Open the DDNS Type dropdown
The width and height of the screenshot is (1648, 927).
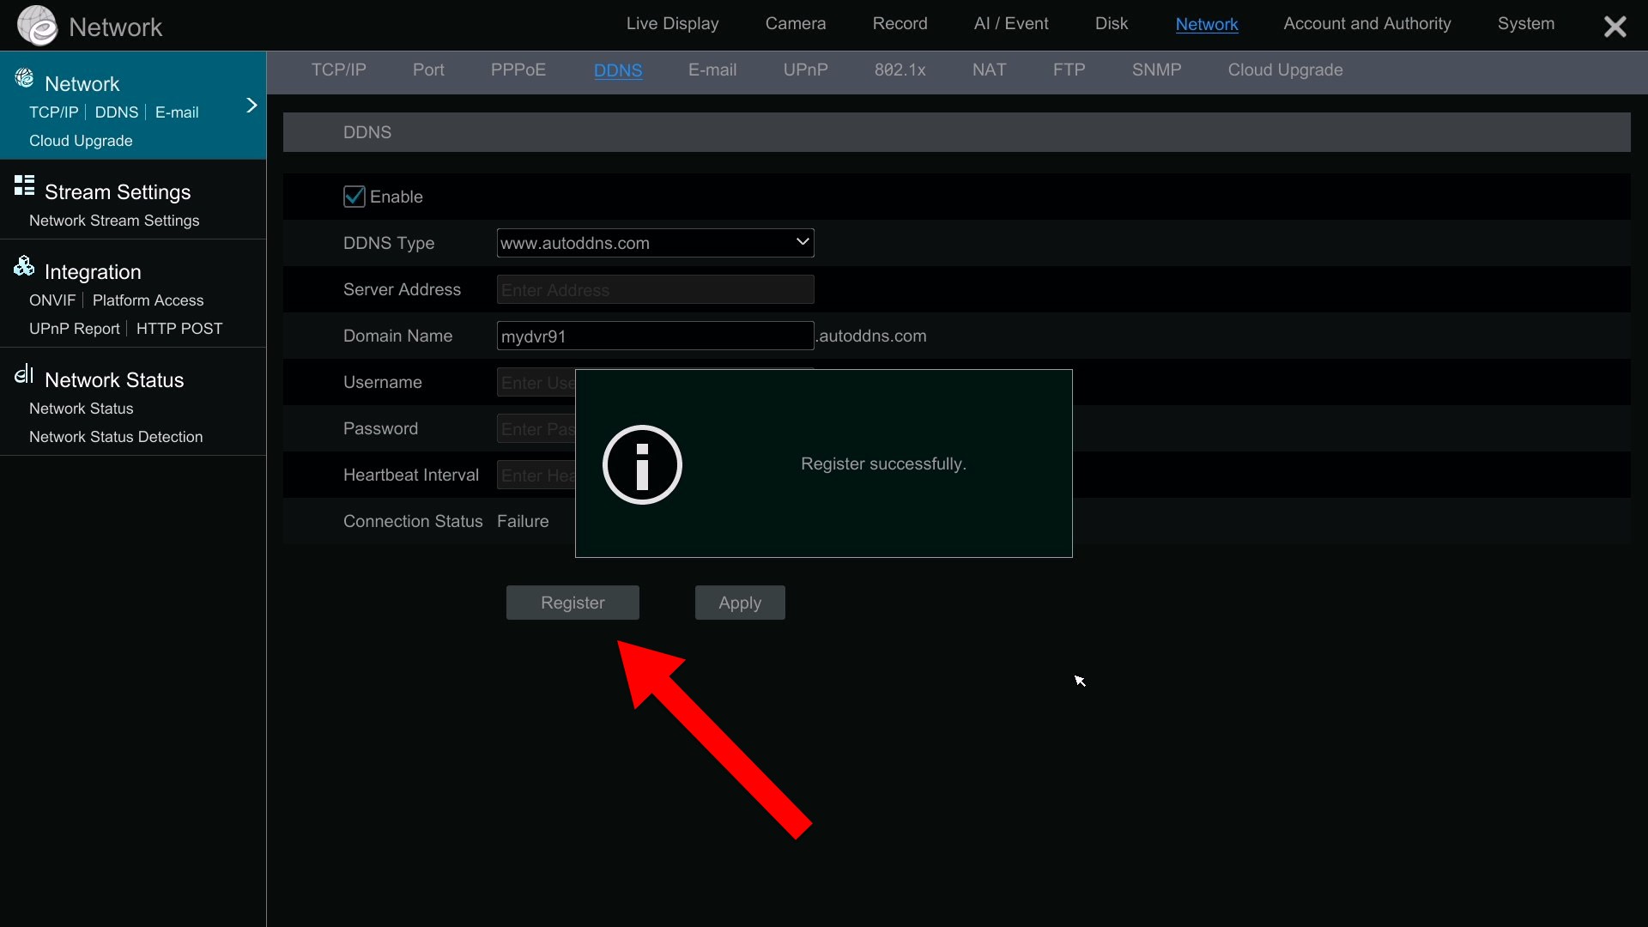point(655,243)
